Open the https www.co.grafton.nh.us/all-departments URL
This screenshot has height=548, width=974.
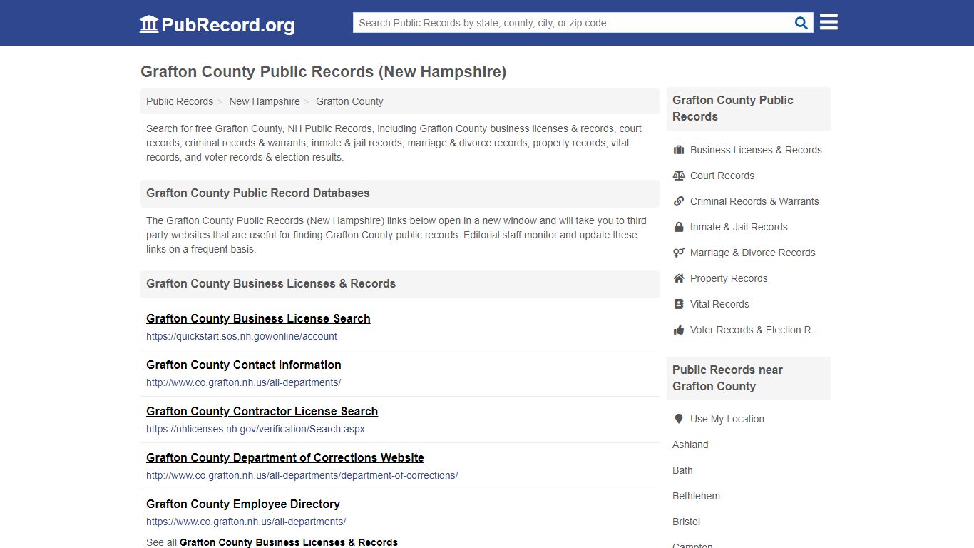tap(246, 522)
